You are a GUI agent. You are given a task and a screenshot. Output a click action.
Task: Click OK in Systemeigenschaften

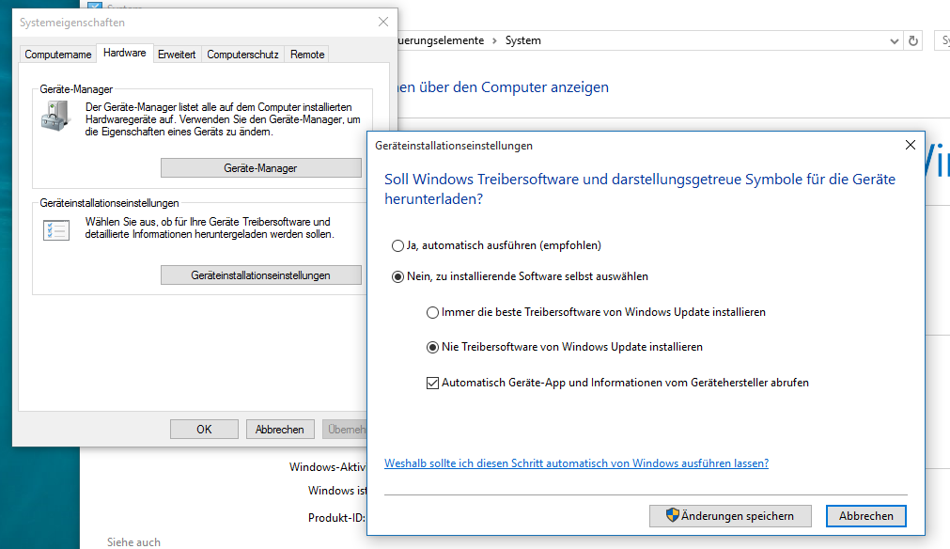(204, 429)
